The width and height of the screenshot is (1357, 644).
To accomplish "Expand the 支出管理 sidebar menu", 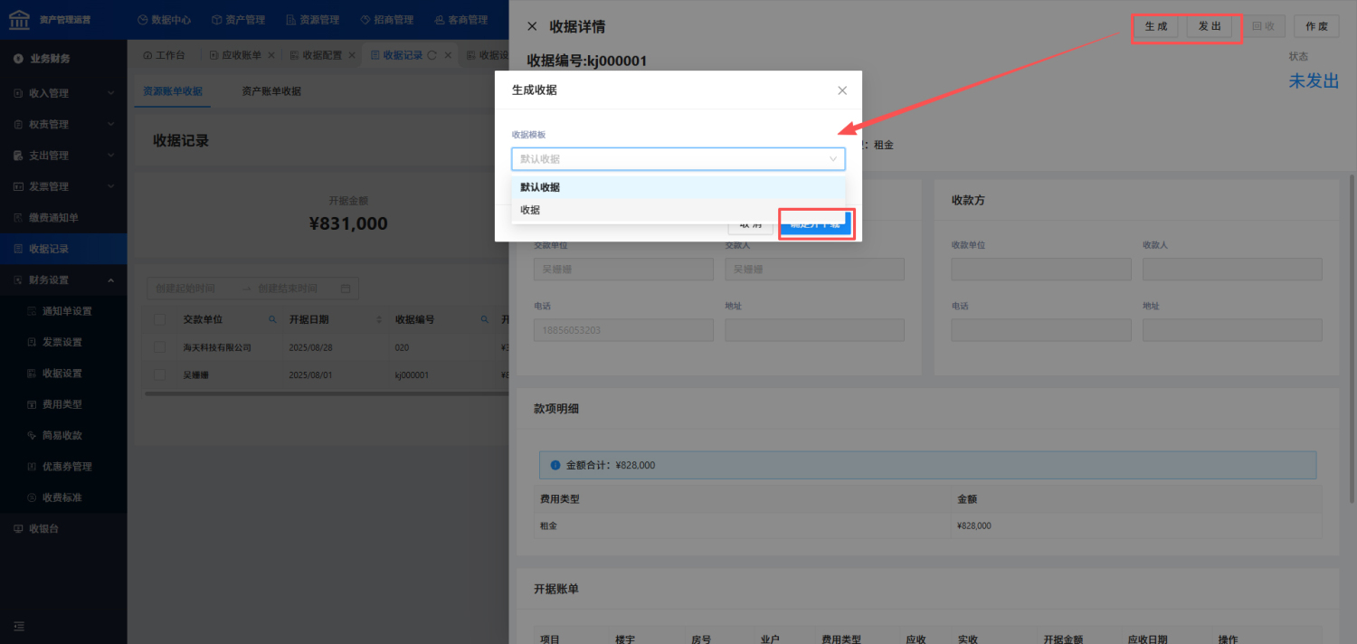I will (x=63, y=156).
